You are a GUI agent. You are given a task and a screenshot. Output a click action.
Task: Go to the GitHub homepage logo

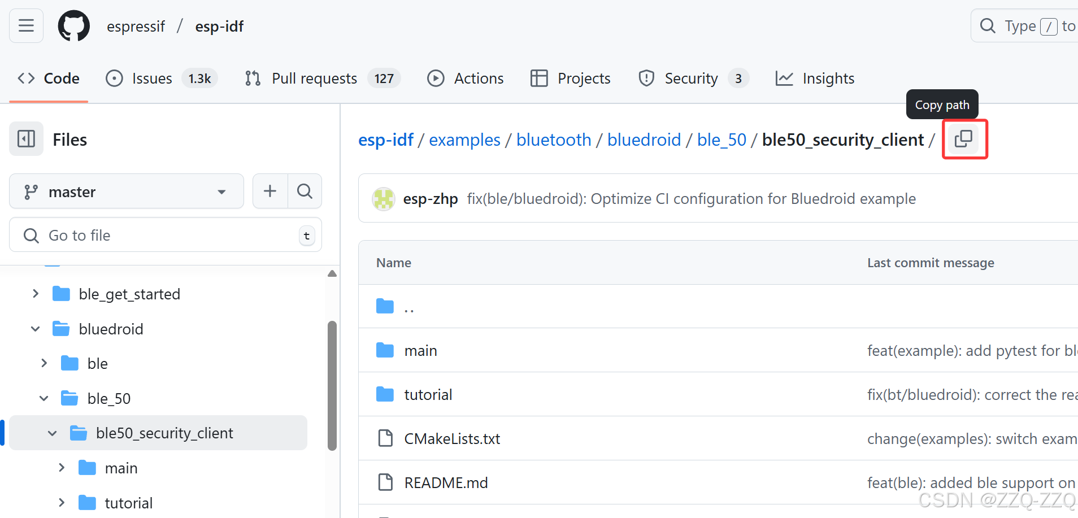tap(73, 26)
